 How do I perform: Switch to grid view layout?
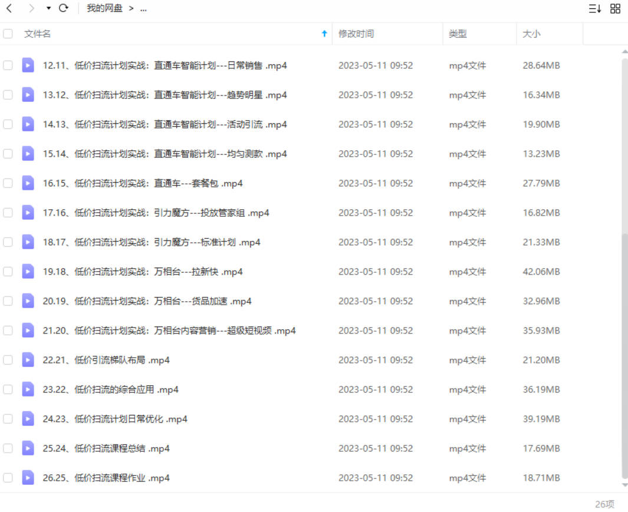click(x=615, y=8)
